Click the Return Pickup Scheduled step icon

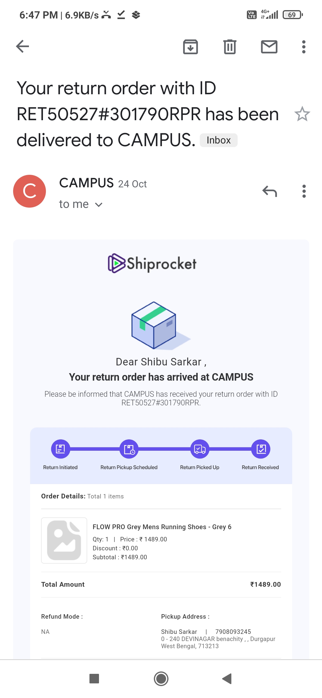point(129,449)
